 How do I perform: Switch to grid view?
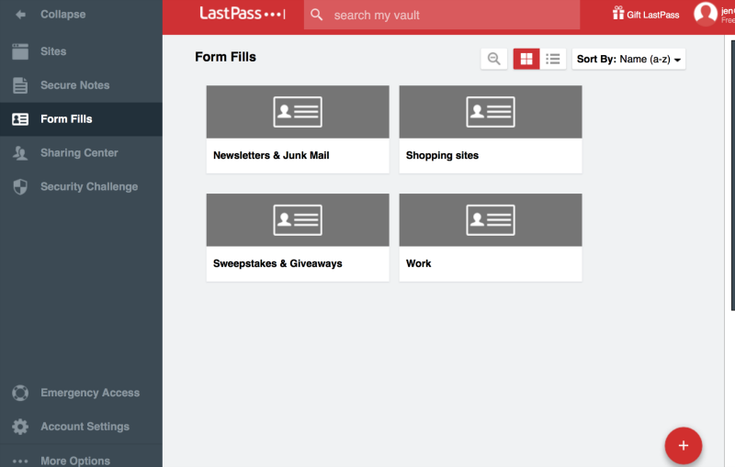tap(526, 59)
